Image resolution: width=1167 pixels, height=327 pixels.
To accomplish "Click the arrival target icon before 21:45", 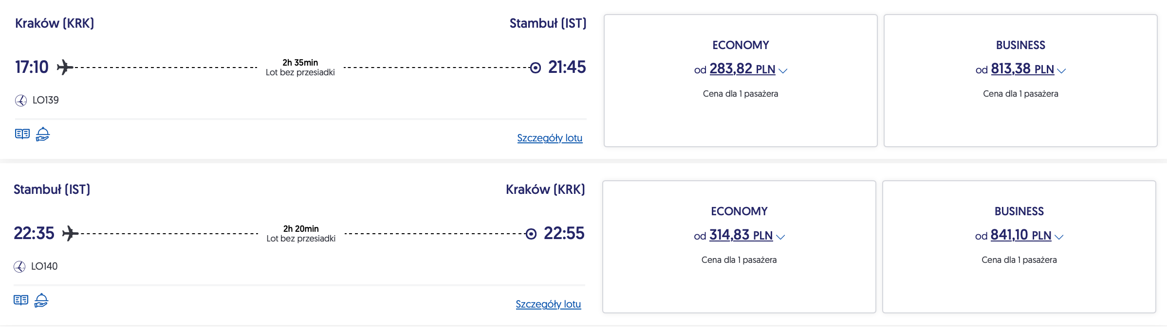I will tap(535, 68).
